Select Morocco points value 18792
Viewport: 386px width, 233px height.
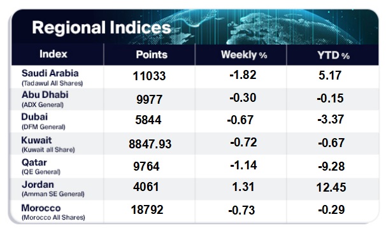pyautogui.click(x=147, y=210)
